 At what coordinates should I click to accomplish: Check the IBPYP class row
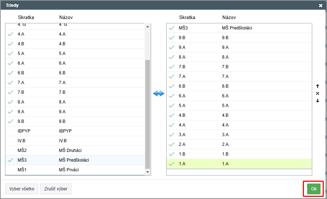75,131
